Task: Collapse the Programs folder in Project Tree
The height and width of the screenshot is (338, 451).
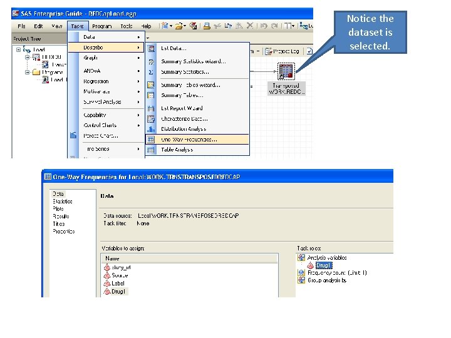Action: click(x=28, y=72)
